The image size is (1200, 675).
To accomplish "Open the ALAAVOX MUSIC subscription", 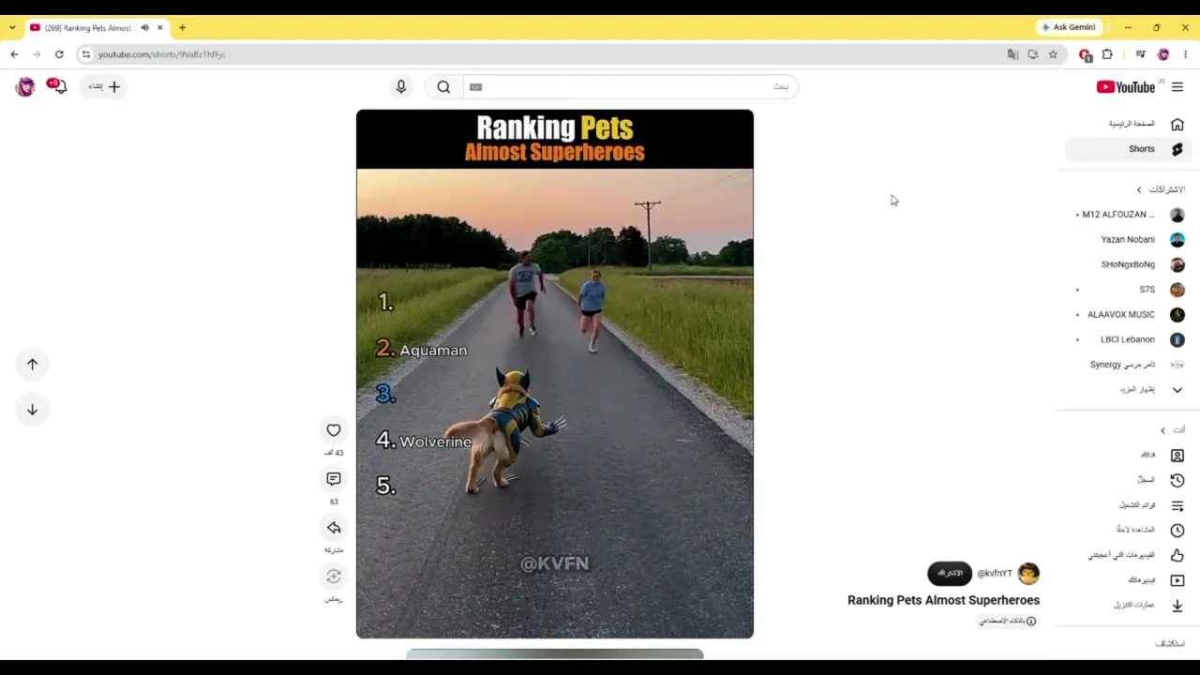I will coord(1131,315).
